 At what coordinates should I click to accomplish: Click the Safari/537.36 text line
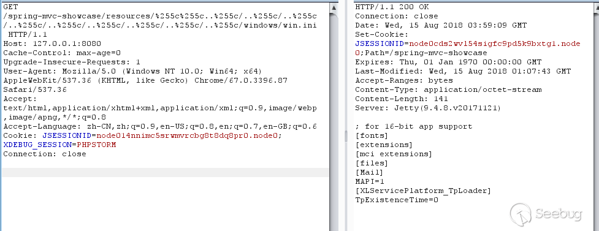(x=35, y=89)
